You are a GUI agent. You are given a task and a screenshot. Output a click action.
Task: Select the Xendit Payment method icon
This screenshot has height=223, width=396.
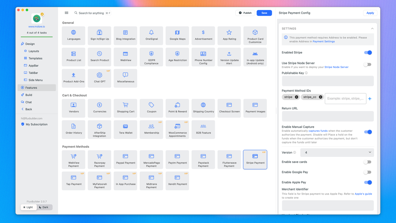(177, 181)
